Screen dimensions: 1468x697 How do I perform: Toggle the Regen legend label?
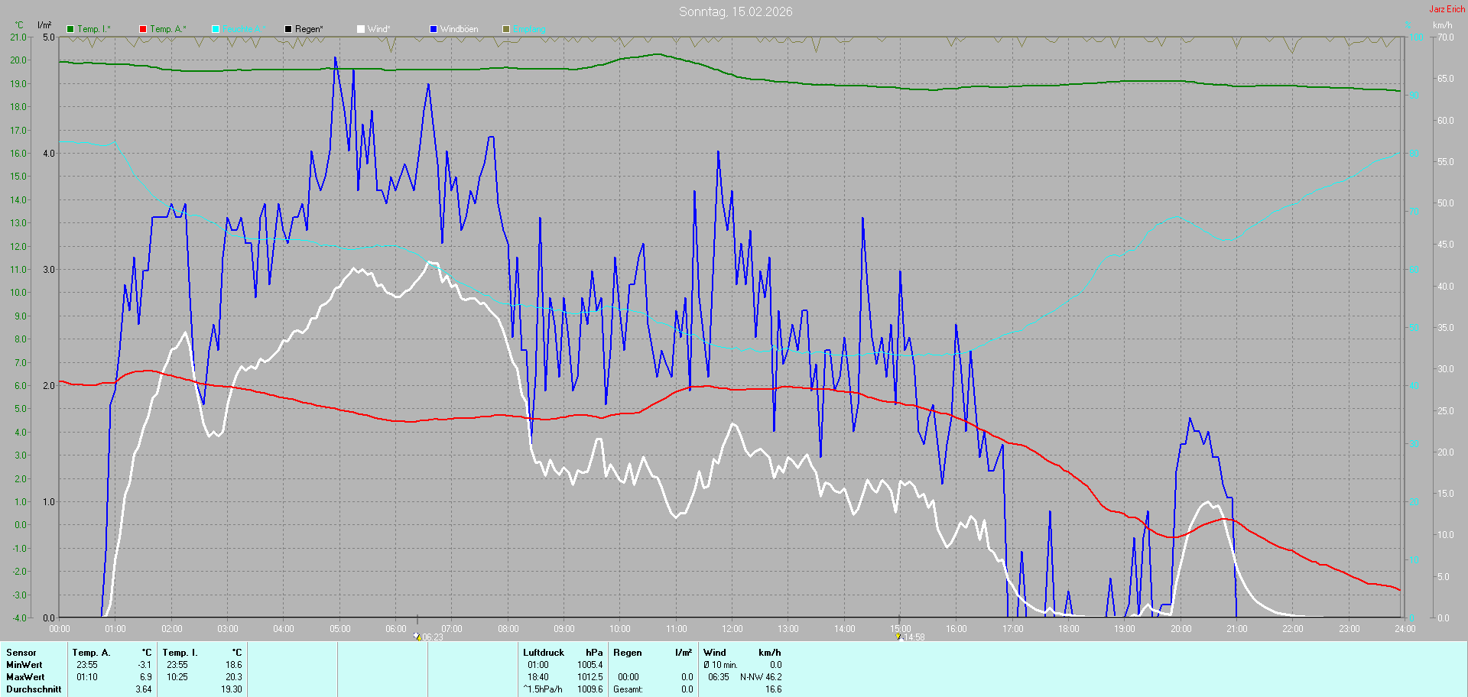coord(309,29)
